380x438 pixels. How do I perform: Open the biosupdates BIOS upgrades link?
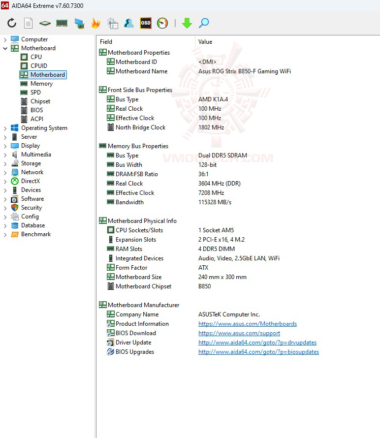pyautogui.click(x=259, y=352)
